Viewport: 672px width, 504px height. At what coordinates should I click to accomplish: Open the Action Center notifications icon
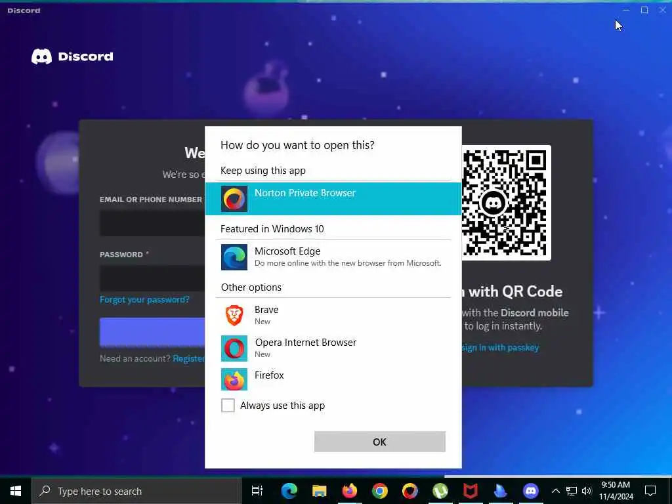[650, 491]
